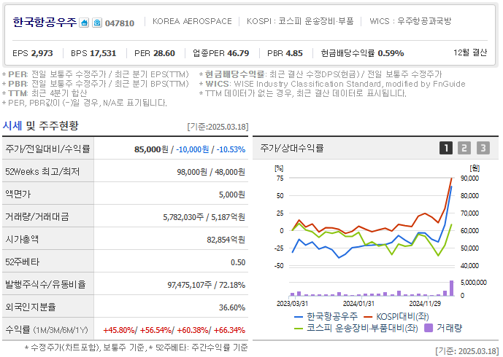Screen dimensions: 503x357
Task: Click KOSPI : 코스피 운송장비·부품 label
Action: click(x=300, y=21)
